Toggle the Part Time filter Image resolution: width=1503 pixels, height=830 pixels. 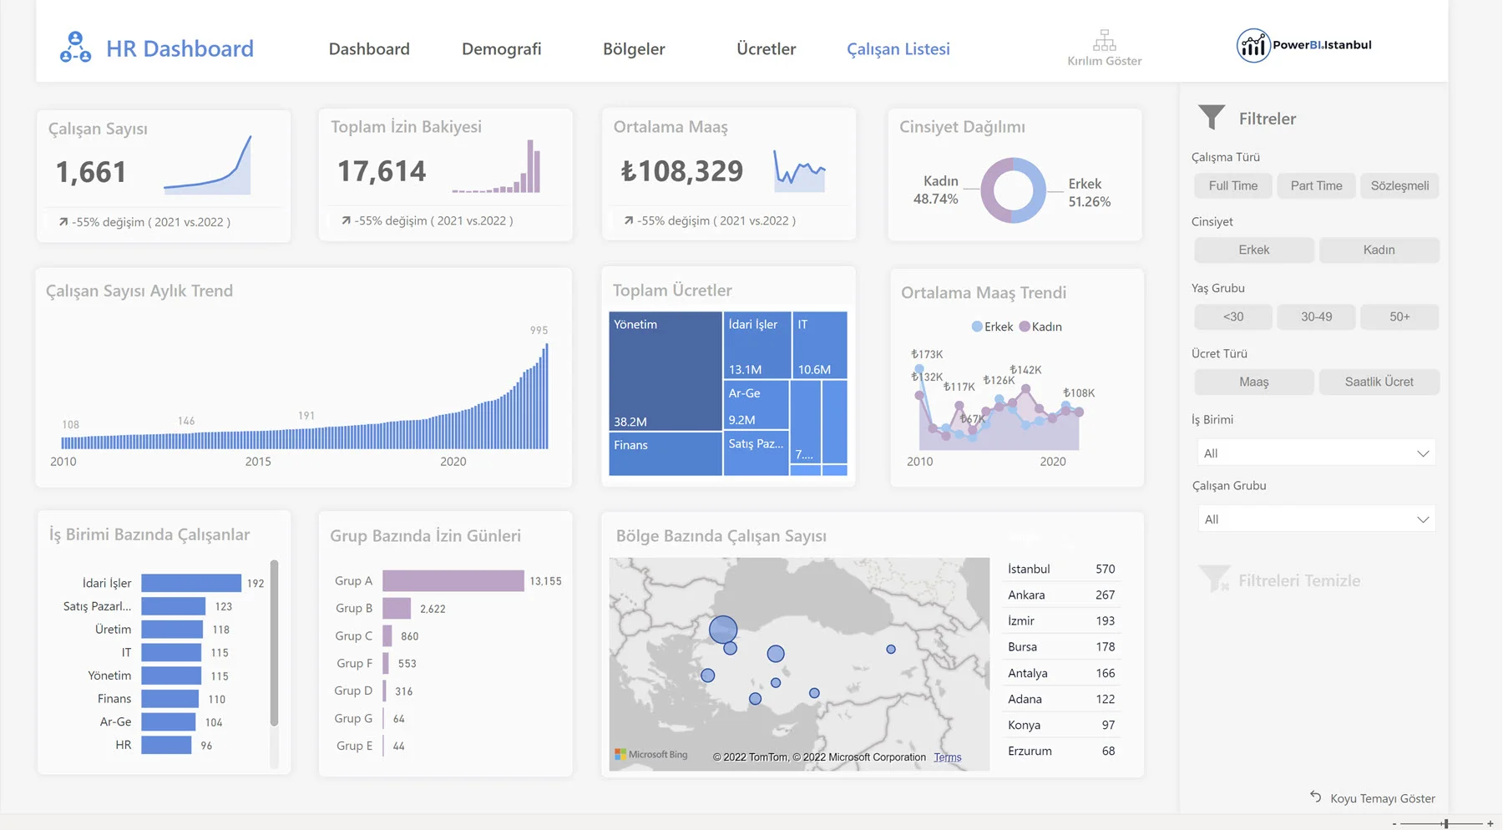[1316, 185]
